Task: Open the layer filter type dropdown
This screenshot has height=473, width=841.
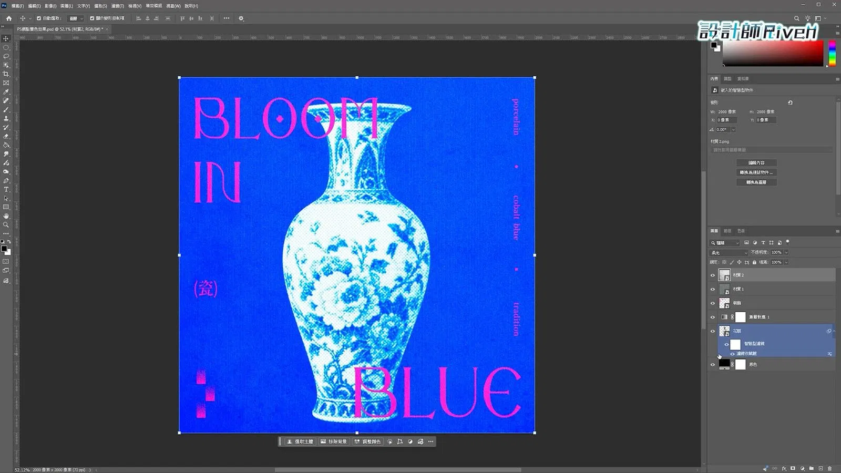Action: pos(725,243)
